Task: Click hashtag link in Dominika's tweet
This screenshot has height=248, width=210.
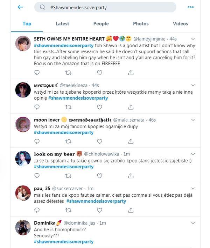Action: click(64, 242)
